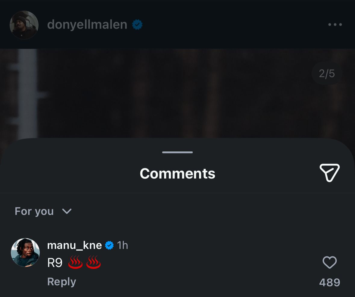Open the For you sorting dropdown
Viewport: 355px width, 297px height.
pyautogui.click(x=34, y=211)
